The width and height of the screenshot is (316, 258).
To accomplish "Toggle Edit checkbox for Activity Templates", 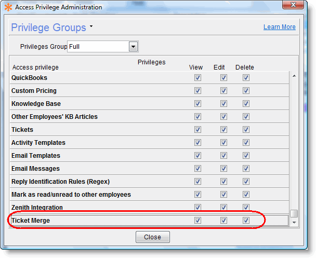I will [223, 143].
